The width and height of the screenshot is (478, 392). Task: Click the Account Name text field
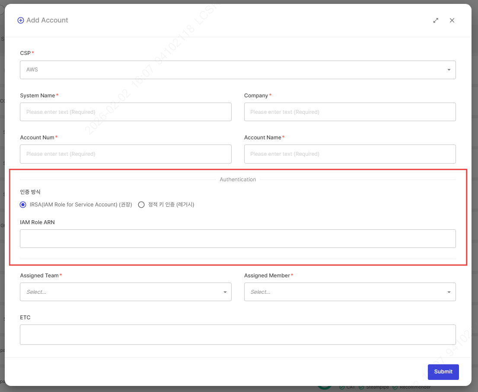[350, 154]
